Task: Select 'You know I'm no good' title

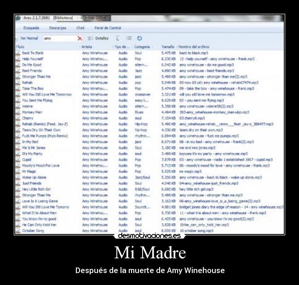Action: (39, 219)
